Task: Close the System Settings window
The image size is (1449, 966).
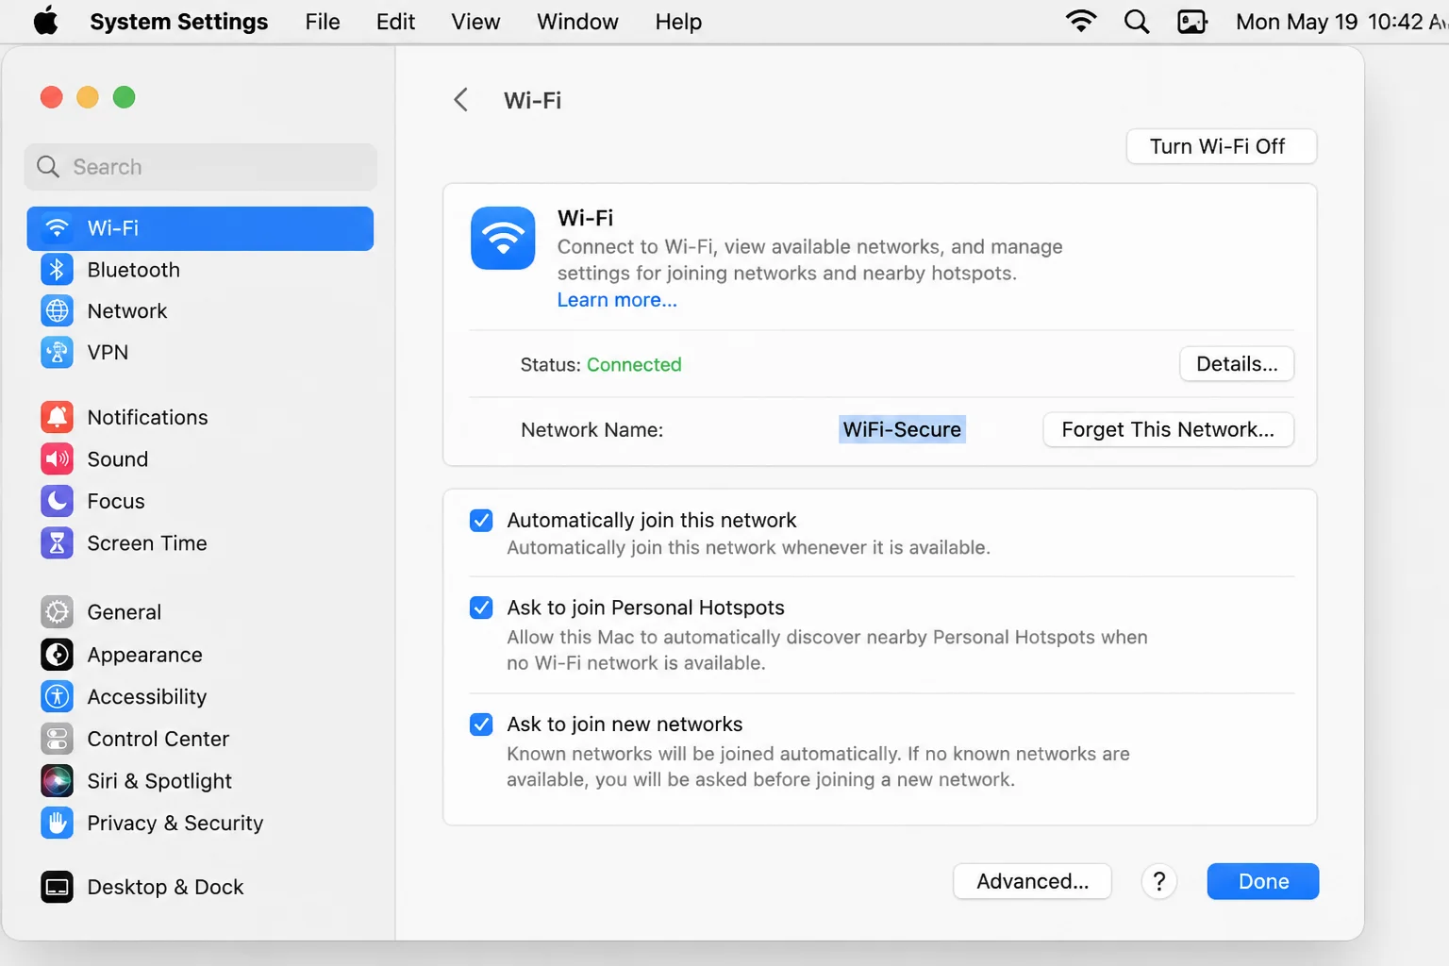Action: [52, 97]
